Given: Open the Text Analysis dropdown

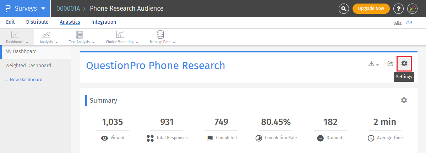Looking at the screenshot, I should tap(82, 37).
